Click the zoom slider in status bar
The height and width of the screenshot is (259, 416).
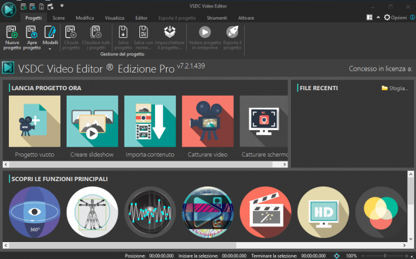click(385, 256)
